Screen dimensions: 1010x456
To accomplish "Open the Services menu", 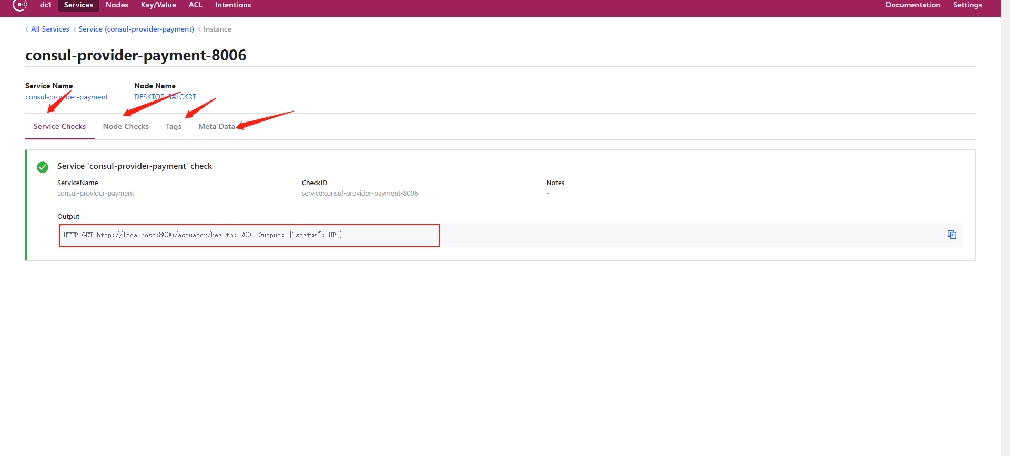I will pos(78,5).
